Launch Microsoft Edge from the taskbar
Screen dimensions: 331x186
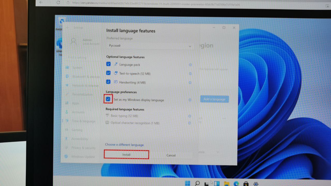point(236,184)
